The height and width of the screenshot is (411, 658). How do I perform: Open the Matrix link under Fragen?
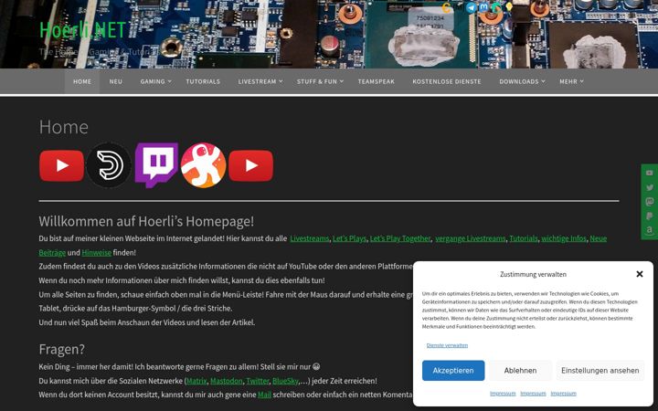[x=196, y=381]
